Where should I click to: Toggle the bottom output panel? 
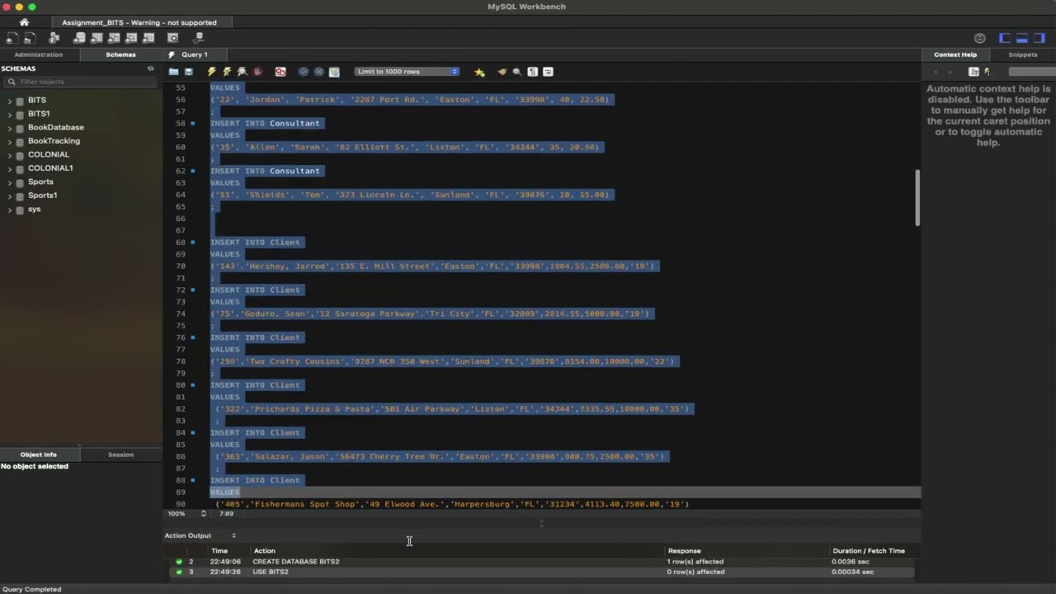click(x=1021, y=38)
